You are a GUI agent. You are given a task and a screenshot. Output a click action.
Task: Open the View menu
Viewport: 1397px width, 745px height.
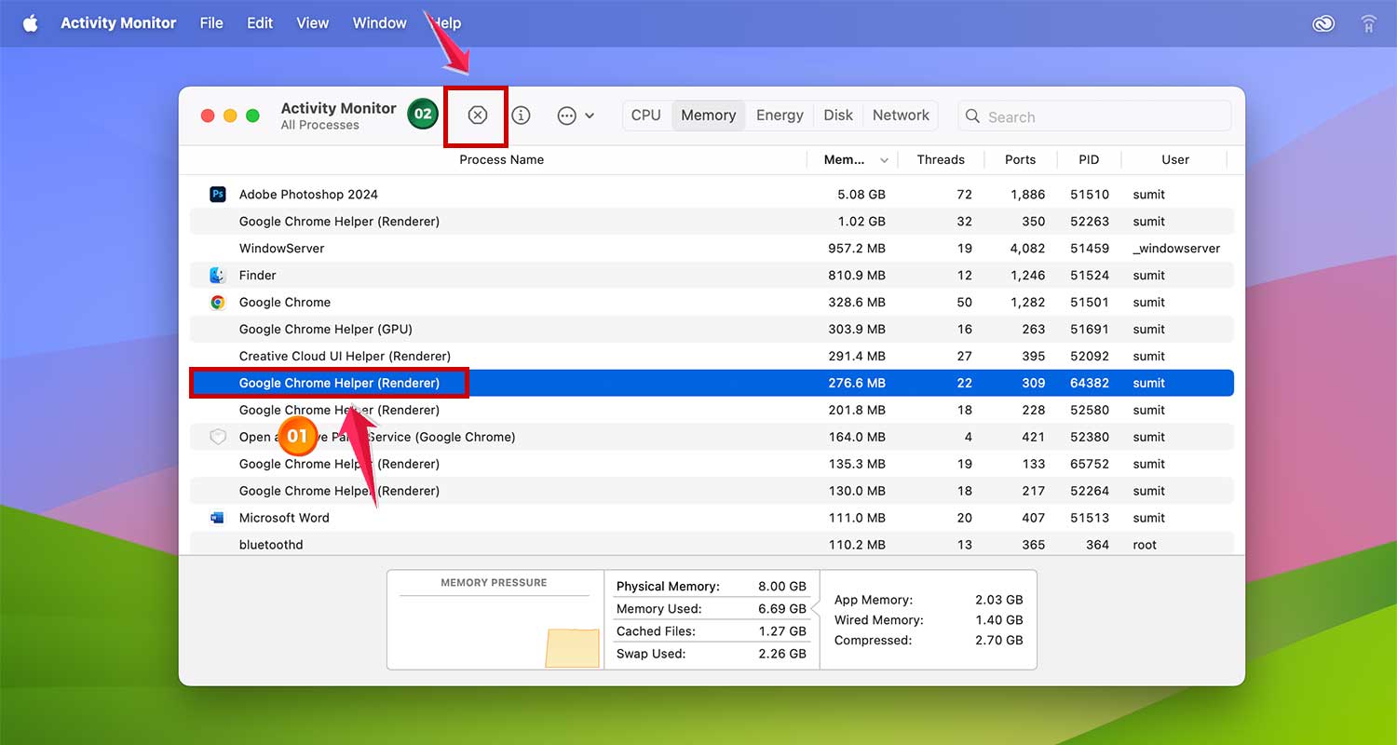click(x=312, y=22)
